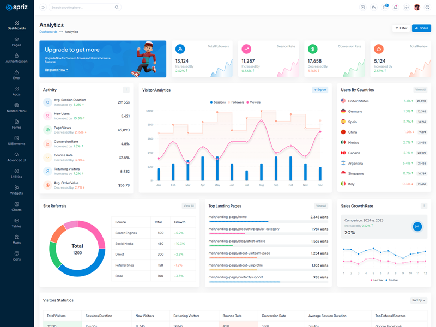Click the search anything here field

click(82, 8)
